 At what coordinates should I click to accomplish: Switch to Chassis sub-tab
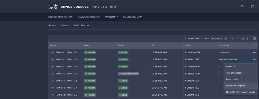coord(65,26)
